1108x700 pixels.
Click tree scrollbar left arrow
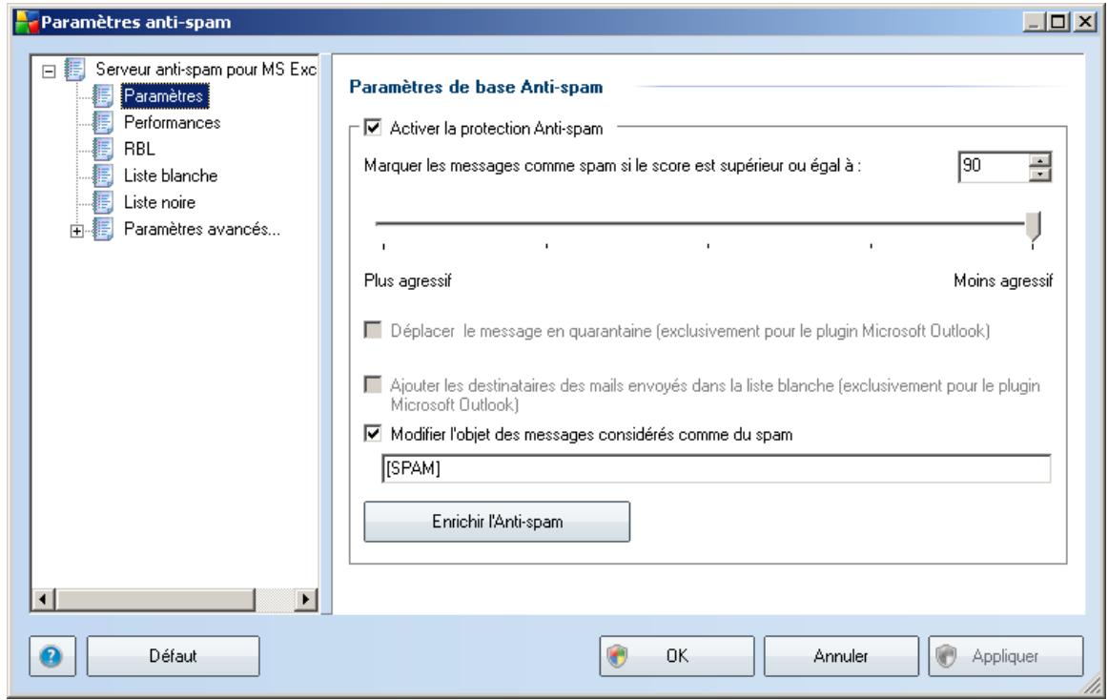click(x=44, y=600)
